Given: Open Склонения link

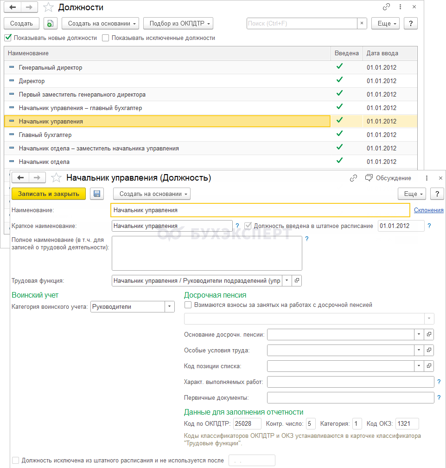Looking at the screenshot, I should point(429,210).
